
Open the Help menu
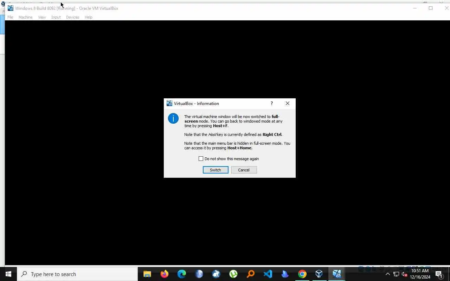point(88,17)
